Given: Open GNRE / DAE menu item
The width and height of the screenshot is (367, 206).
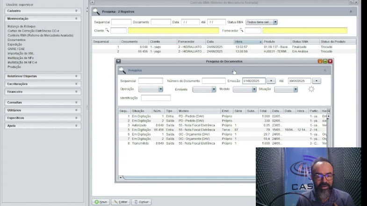Looking at the screenshot, I should pos(16,49).
